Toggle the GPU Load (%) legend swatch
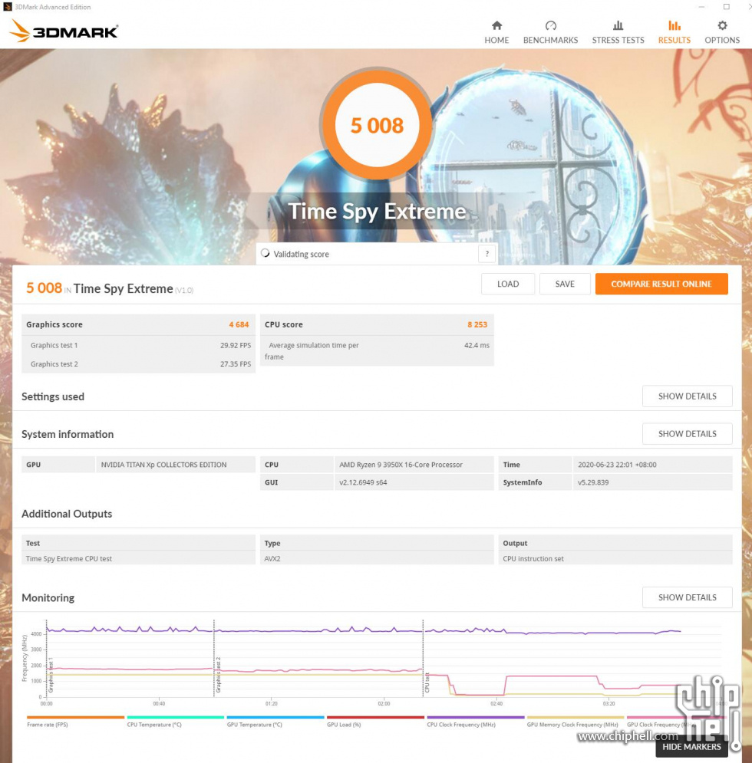This screenshot has width=752, height=763. click(375, 717)
